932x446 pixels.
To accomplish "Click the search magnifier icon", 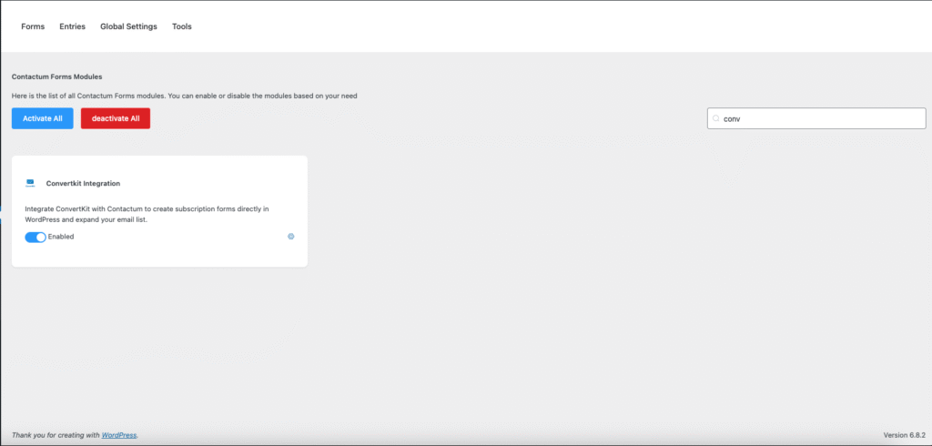I will point(716,118).
